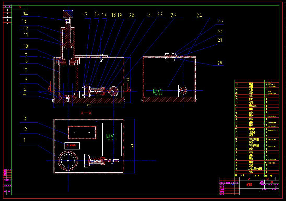
Task: Select callout number 9 left of the cylinder
Action: [26, 55]
